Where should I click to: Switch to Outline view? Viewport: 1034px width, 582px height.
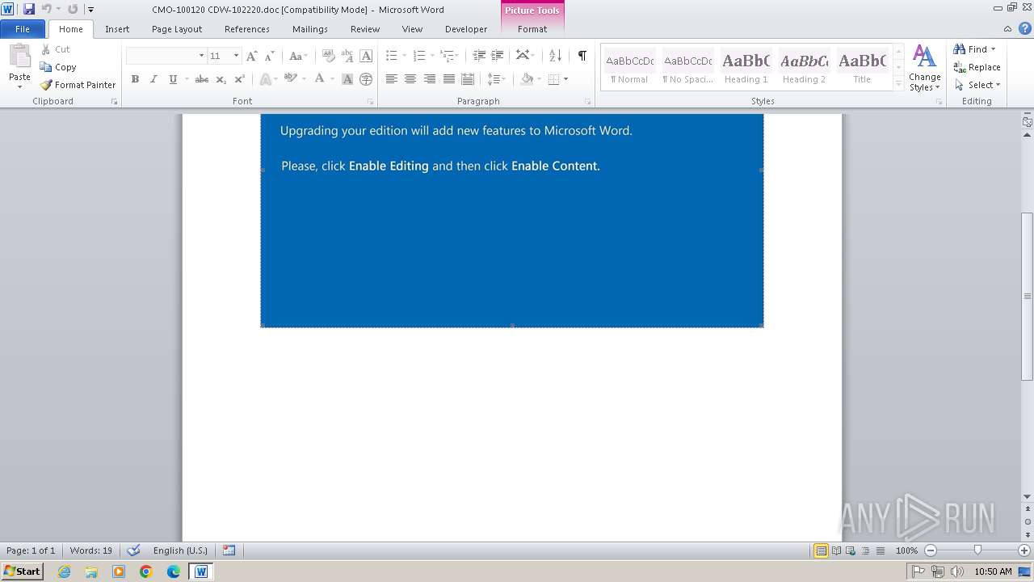coord(864,550)
